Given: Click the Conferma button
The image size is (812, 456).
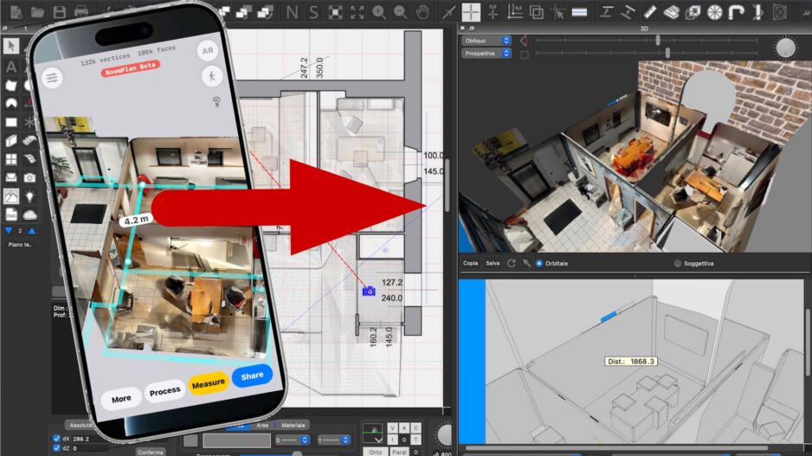Looking at the screenshot, I should [x=150, y=451].
